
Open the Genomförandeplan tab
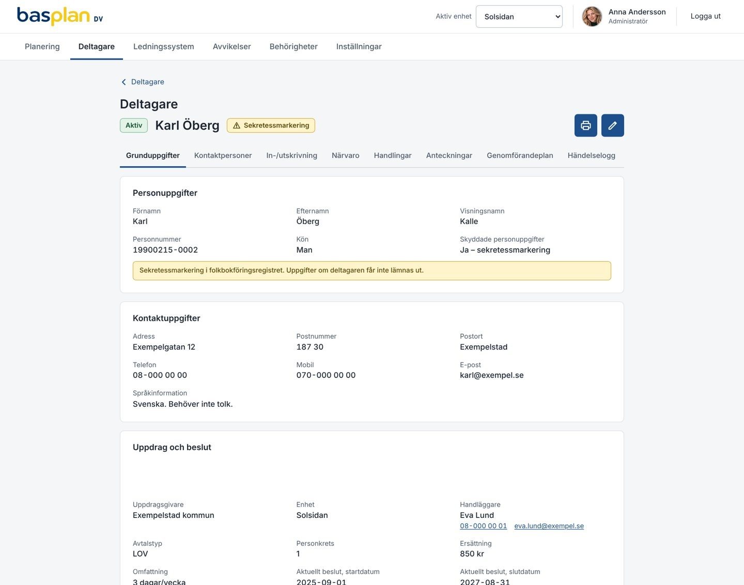(520, 155)
